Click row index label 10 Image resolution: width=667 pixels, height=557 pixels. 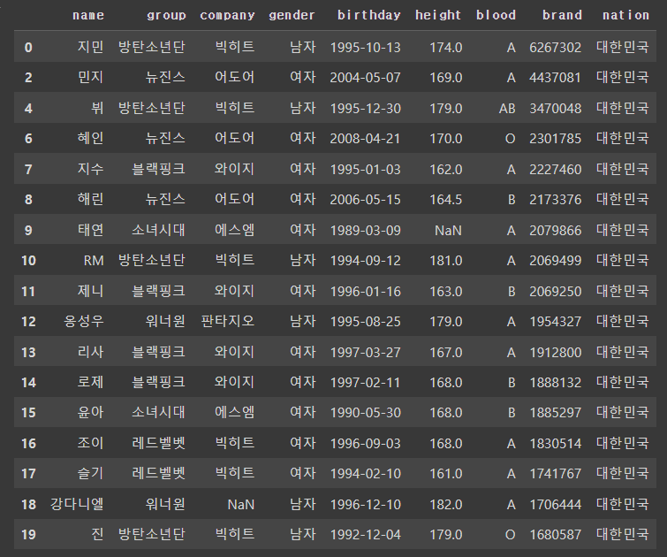28,260
